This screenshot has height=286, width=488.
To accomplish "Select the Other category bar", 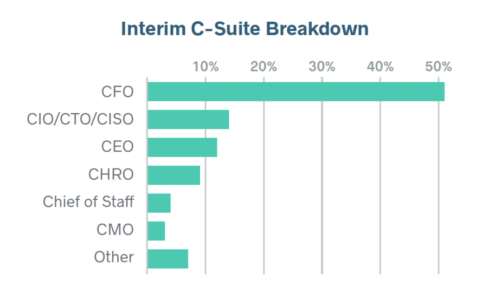I will coord(168,258).
